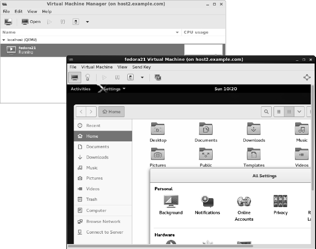Image resolution: width=316 pixels, height=249 pixels.
Task: Click the new virtual machine icon in Manager
Action: coord(8,22)
